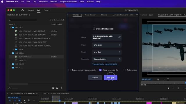Screen dimensions: 186x104
Task: Expand the 004 VFX bin
Action: point(10,68)
